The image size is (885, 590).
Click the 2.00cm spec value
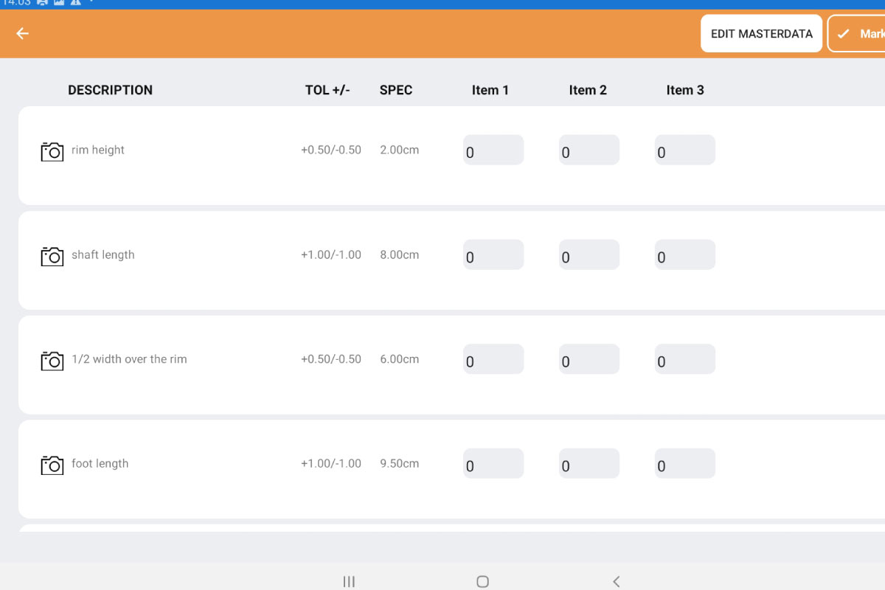pyautogui.click(x=400, y=150)
